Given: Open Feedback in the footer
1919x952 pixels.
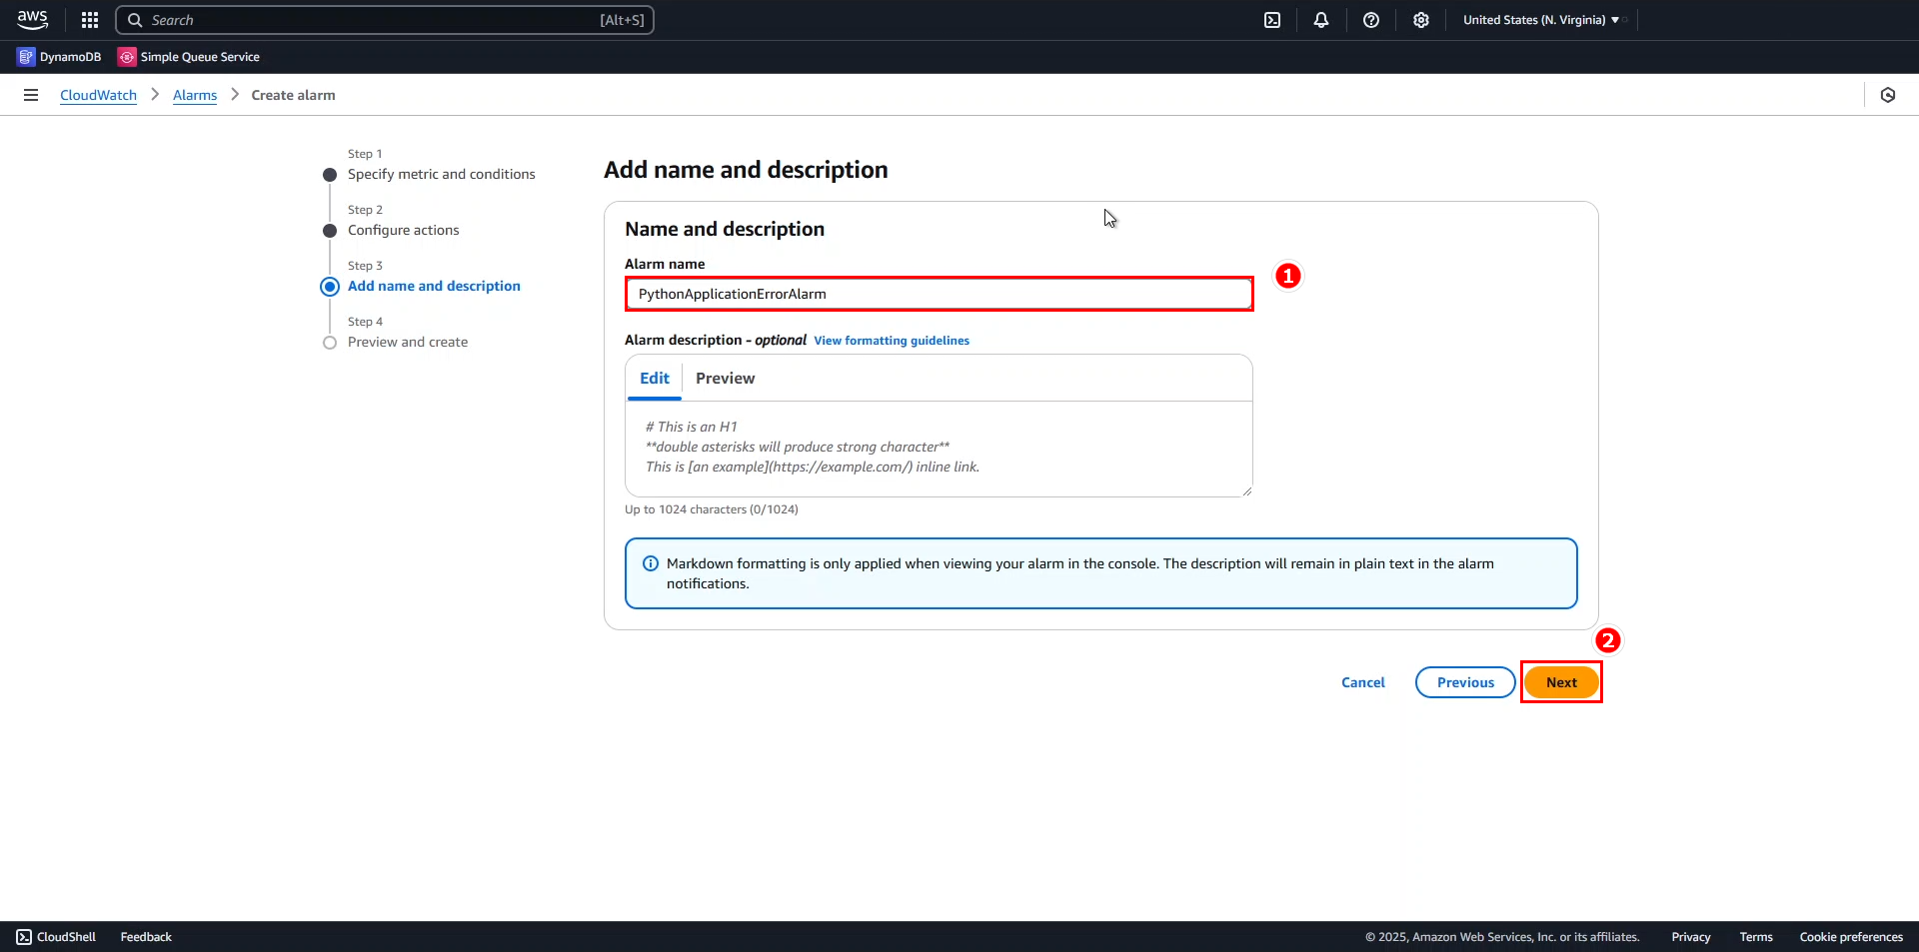Looking at the screenshot, I should tap(146, 937).
